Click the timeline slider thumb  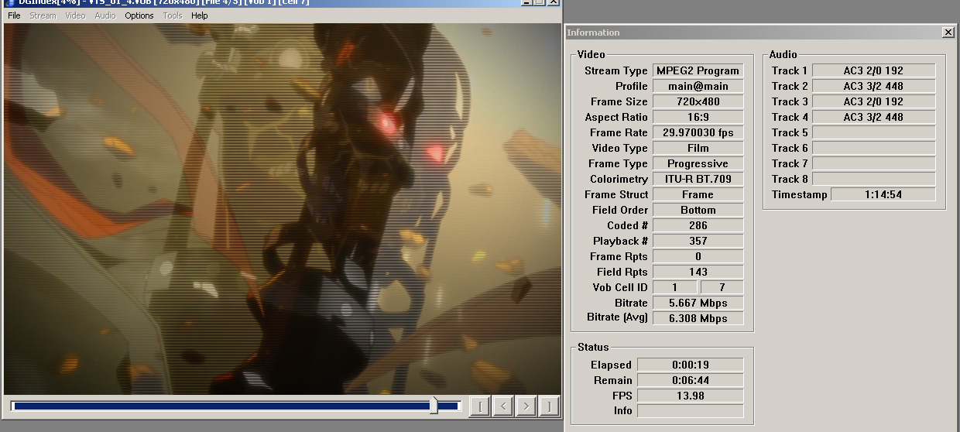pos(434,405)
